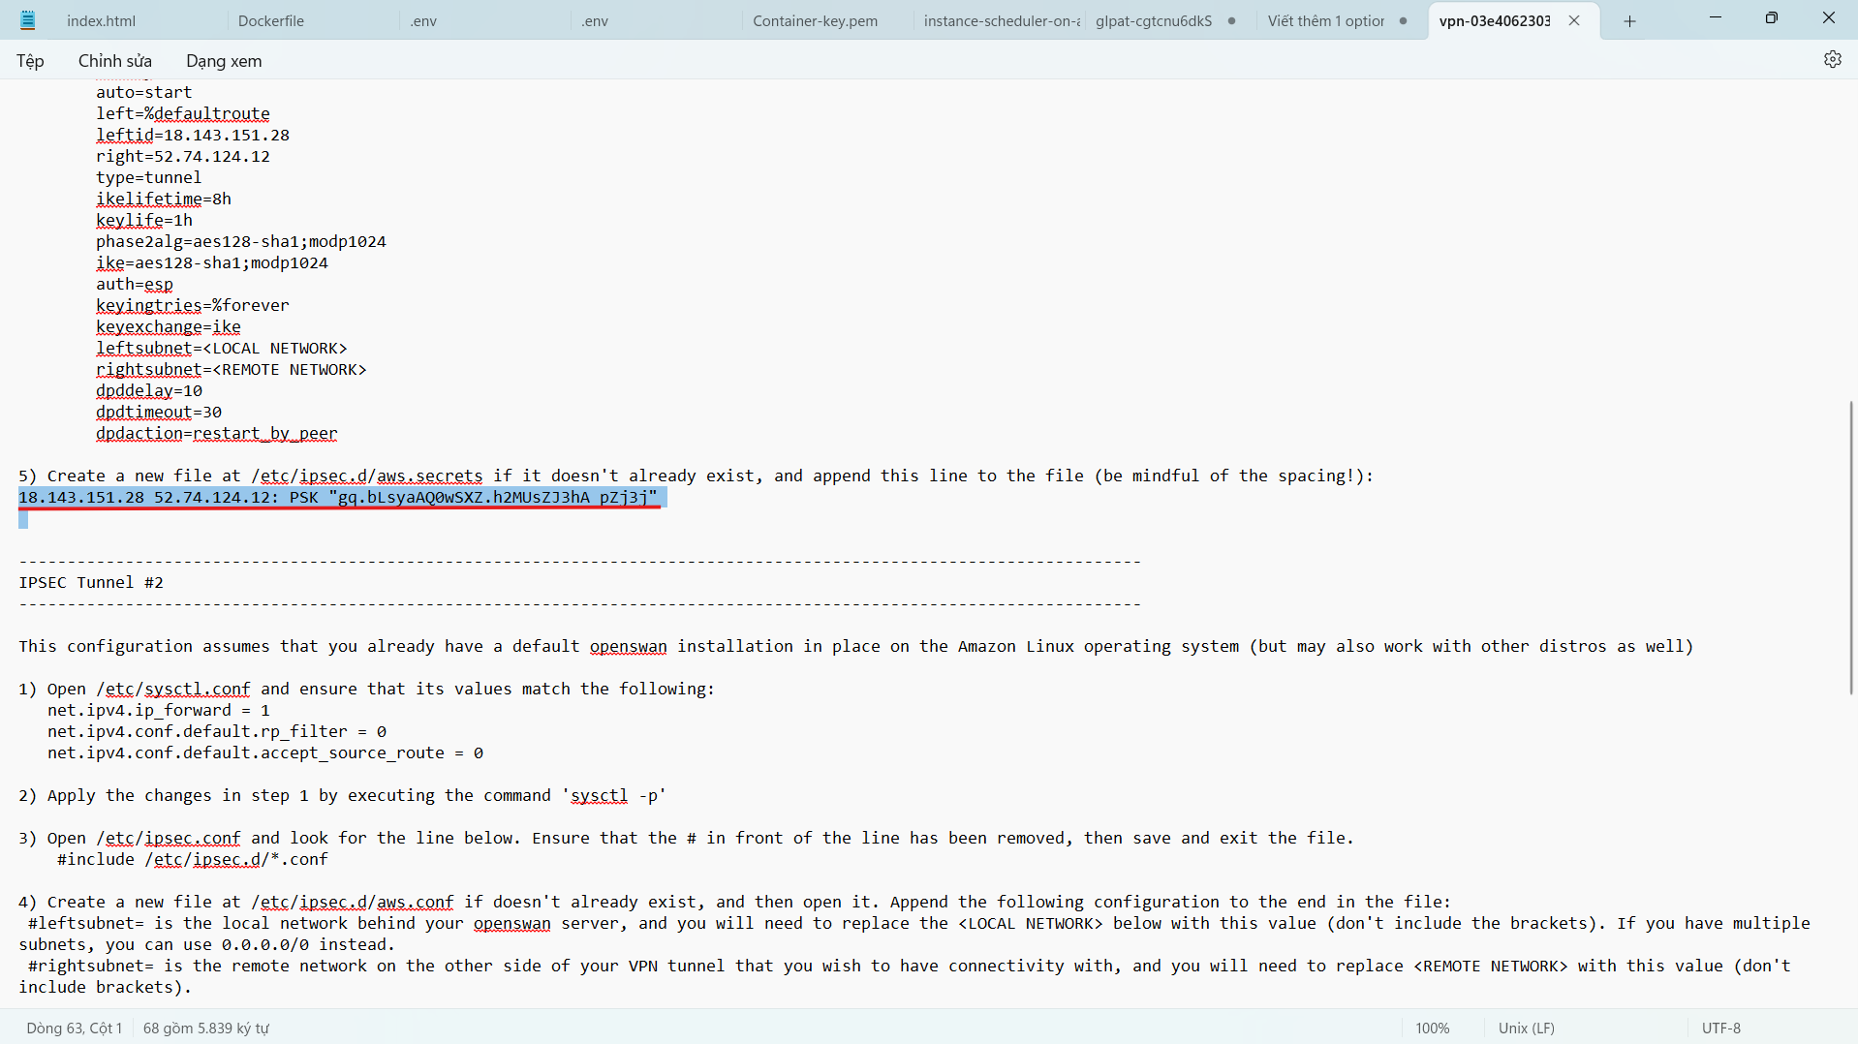Open the Tệp menu
This screenshot has height=1044, width=1858.
coord(30,61)
